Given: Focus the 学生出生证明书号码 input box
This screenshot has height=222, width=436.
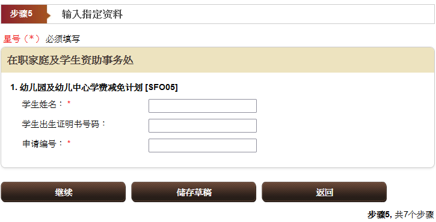Looking at the screenshot, I should coord(203,126).
